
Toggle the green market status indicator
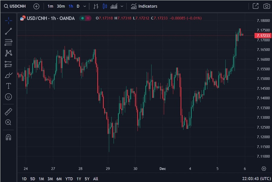pos(83,18)
